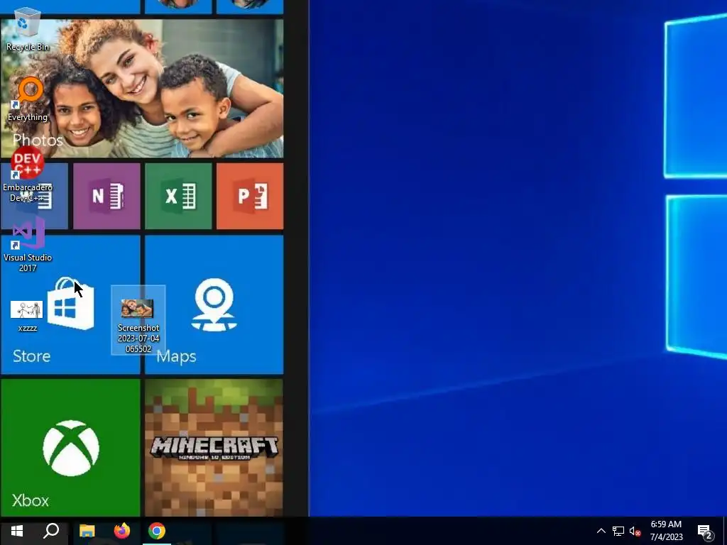727x545 pixels.
Task: Click the muted volume tray icon
Action: [635, 531]
